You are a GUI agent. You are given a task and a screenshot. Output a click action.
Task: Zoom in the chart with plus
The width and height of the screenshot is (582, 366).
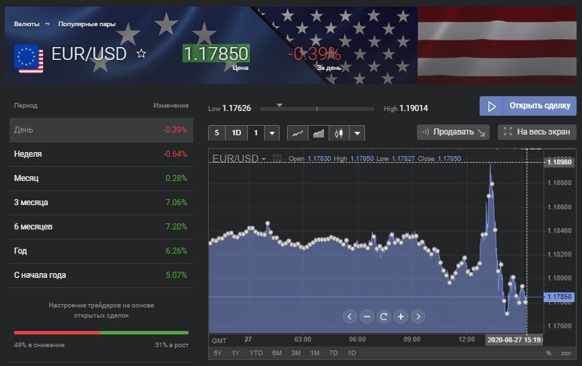pos(401,316)
